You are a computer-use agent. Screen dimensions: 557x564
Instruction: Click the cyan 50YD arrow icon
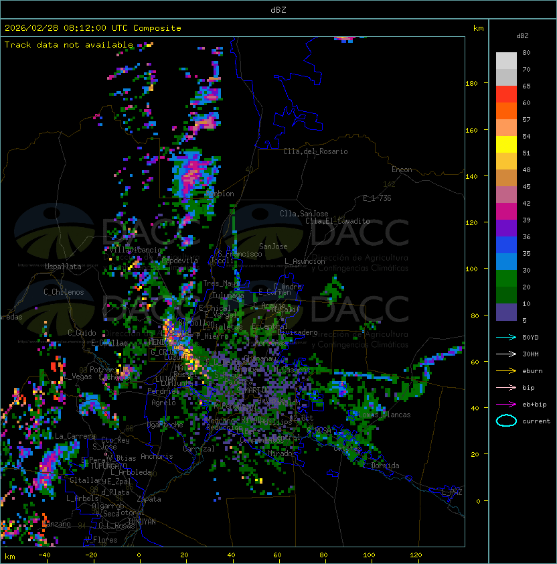(506, 337)
